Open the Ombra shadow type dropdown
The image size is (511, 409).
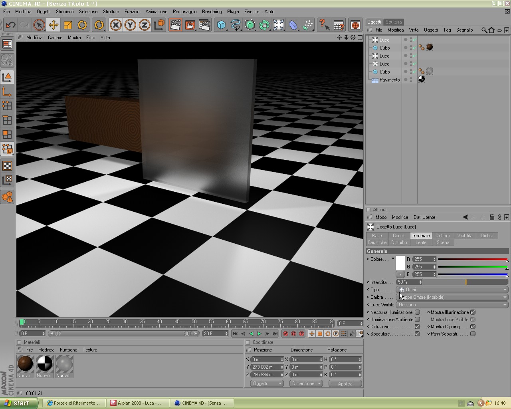pos(452,297)
